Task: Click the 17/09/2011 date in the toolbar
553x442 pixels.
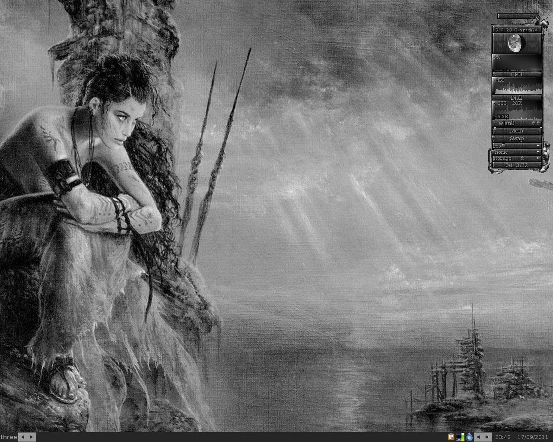Action: pos(533,437)
